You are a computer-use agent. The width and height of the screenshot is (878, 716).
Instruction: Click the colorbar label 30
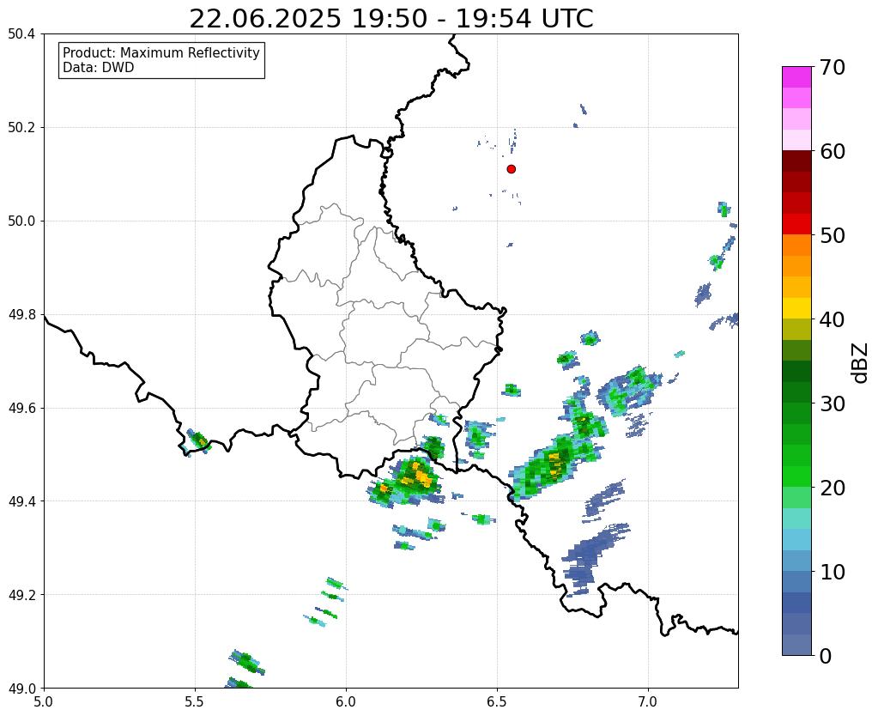click(833, 404)
